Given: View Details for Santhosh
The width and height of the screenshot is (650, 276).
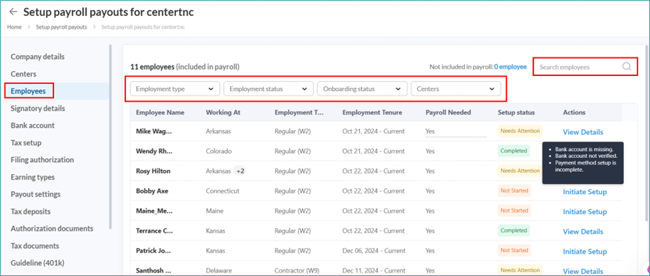Looking at the screenshot, I should pyautogui.click(x=583, y=271).
